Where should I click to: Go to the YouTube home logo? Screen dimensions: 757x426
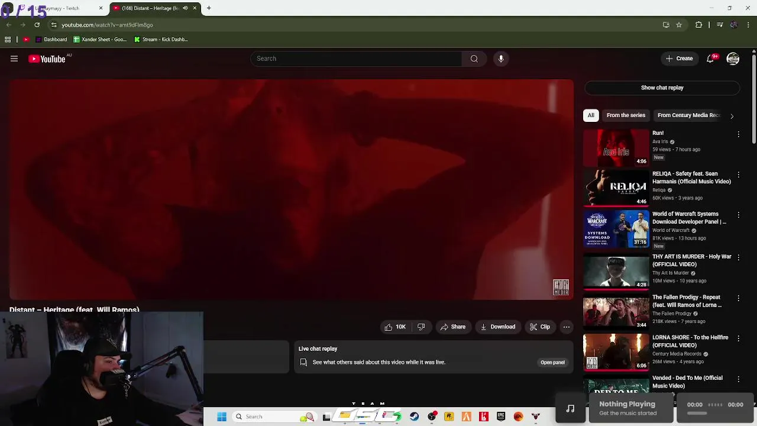coord(47,59)
